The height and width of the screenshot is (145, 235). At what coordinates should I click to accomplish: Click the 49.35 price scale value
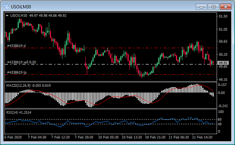pyautogui.click(x=223, y=80)
